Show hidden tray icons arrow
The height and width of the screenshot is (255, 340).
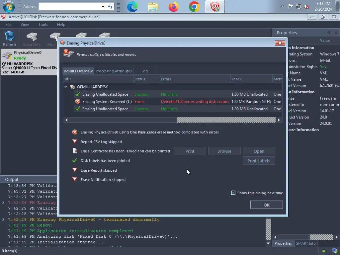282,7
